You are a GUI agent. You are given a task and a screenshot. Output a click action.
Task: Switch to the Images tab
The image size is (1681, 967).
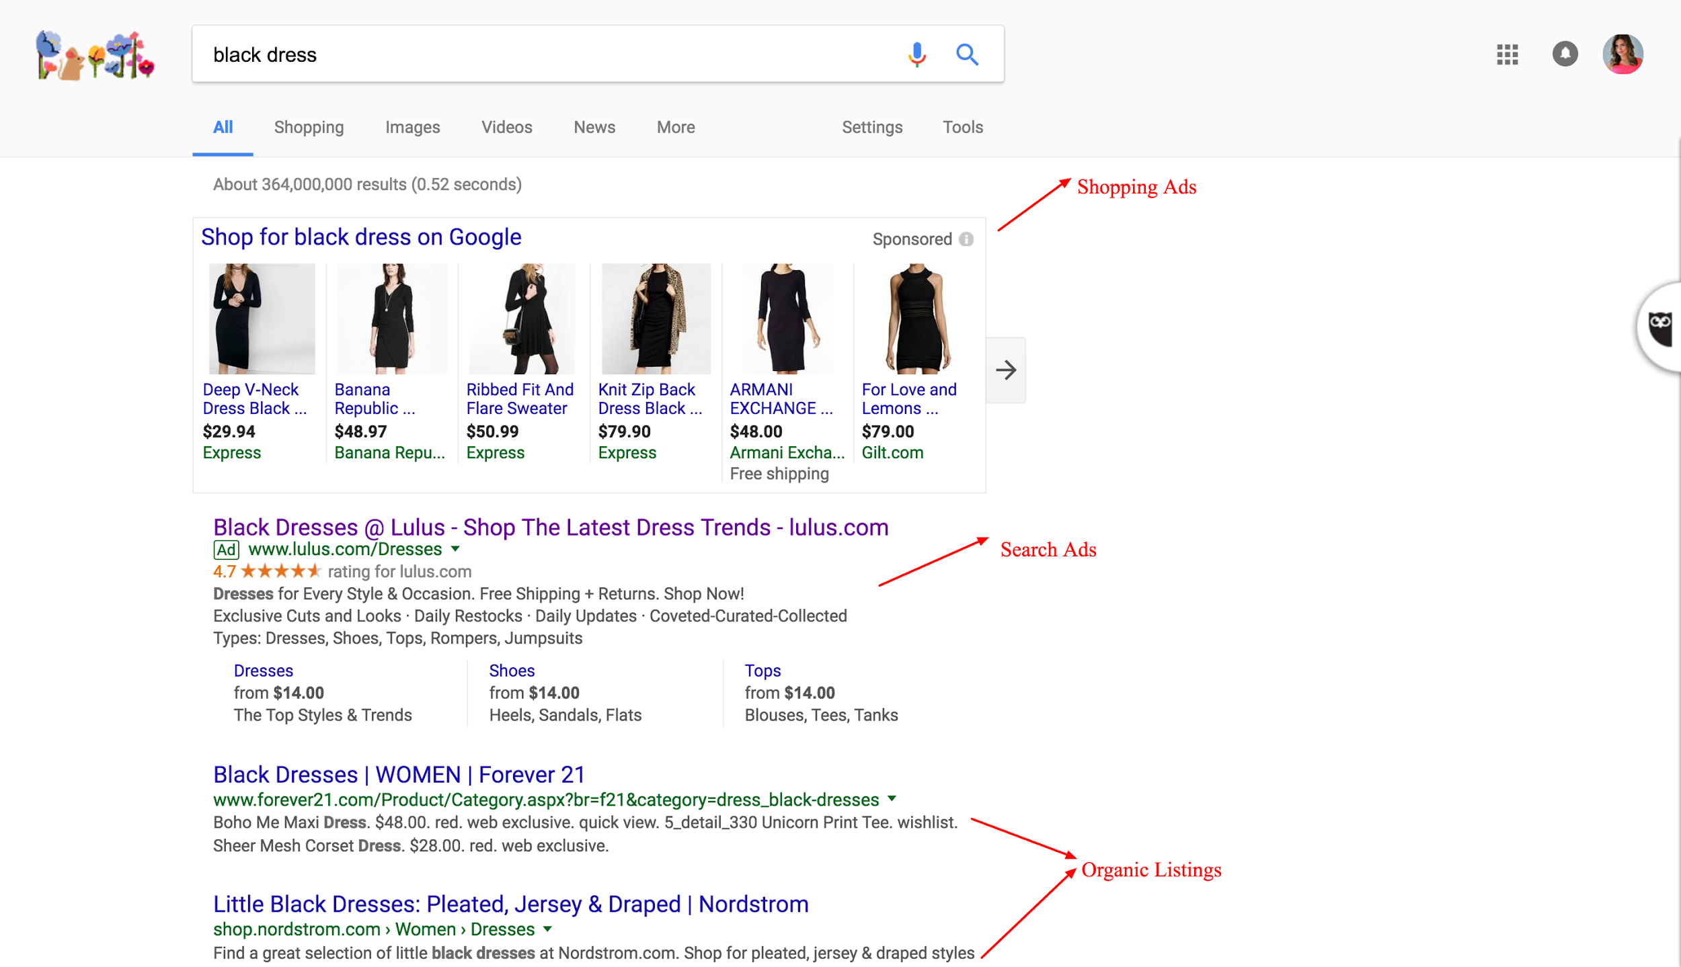tap(412, 127)
